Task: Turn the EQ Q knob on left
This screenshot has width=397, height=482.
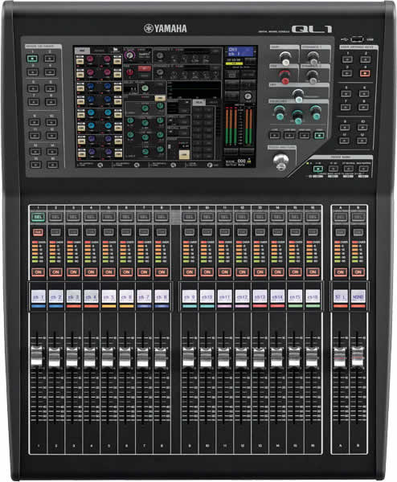Action: tap(279, 112)
